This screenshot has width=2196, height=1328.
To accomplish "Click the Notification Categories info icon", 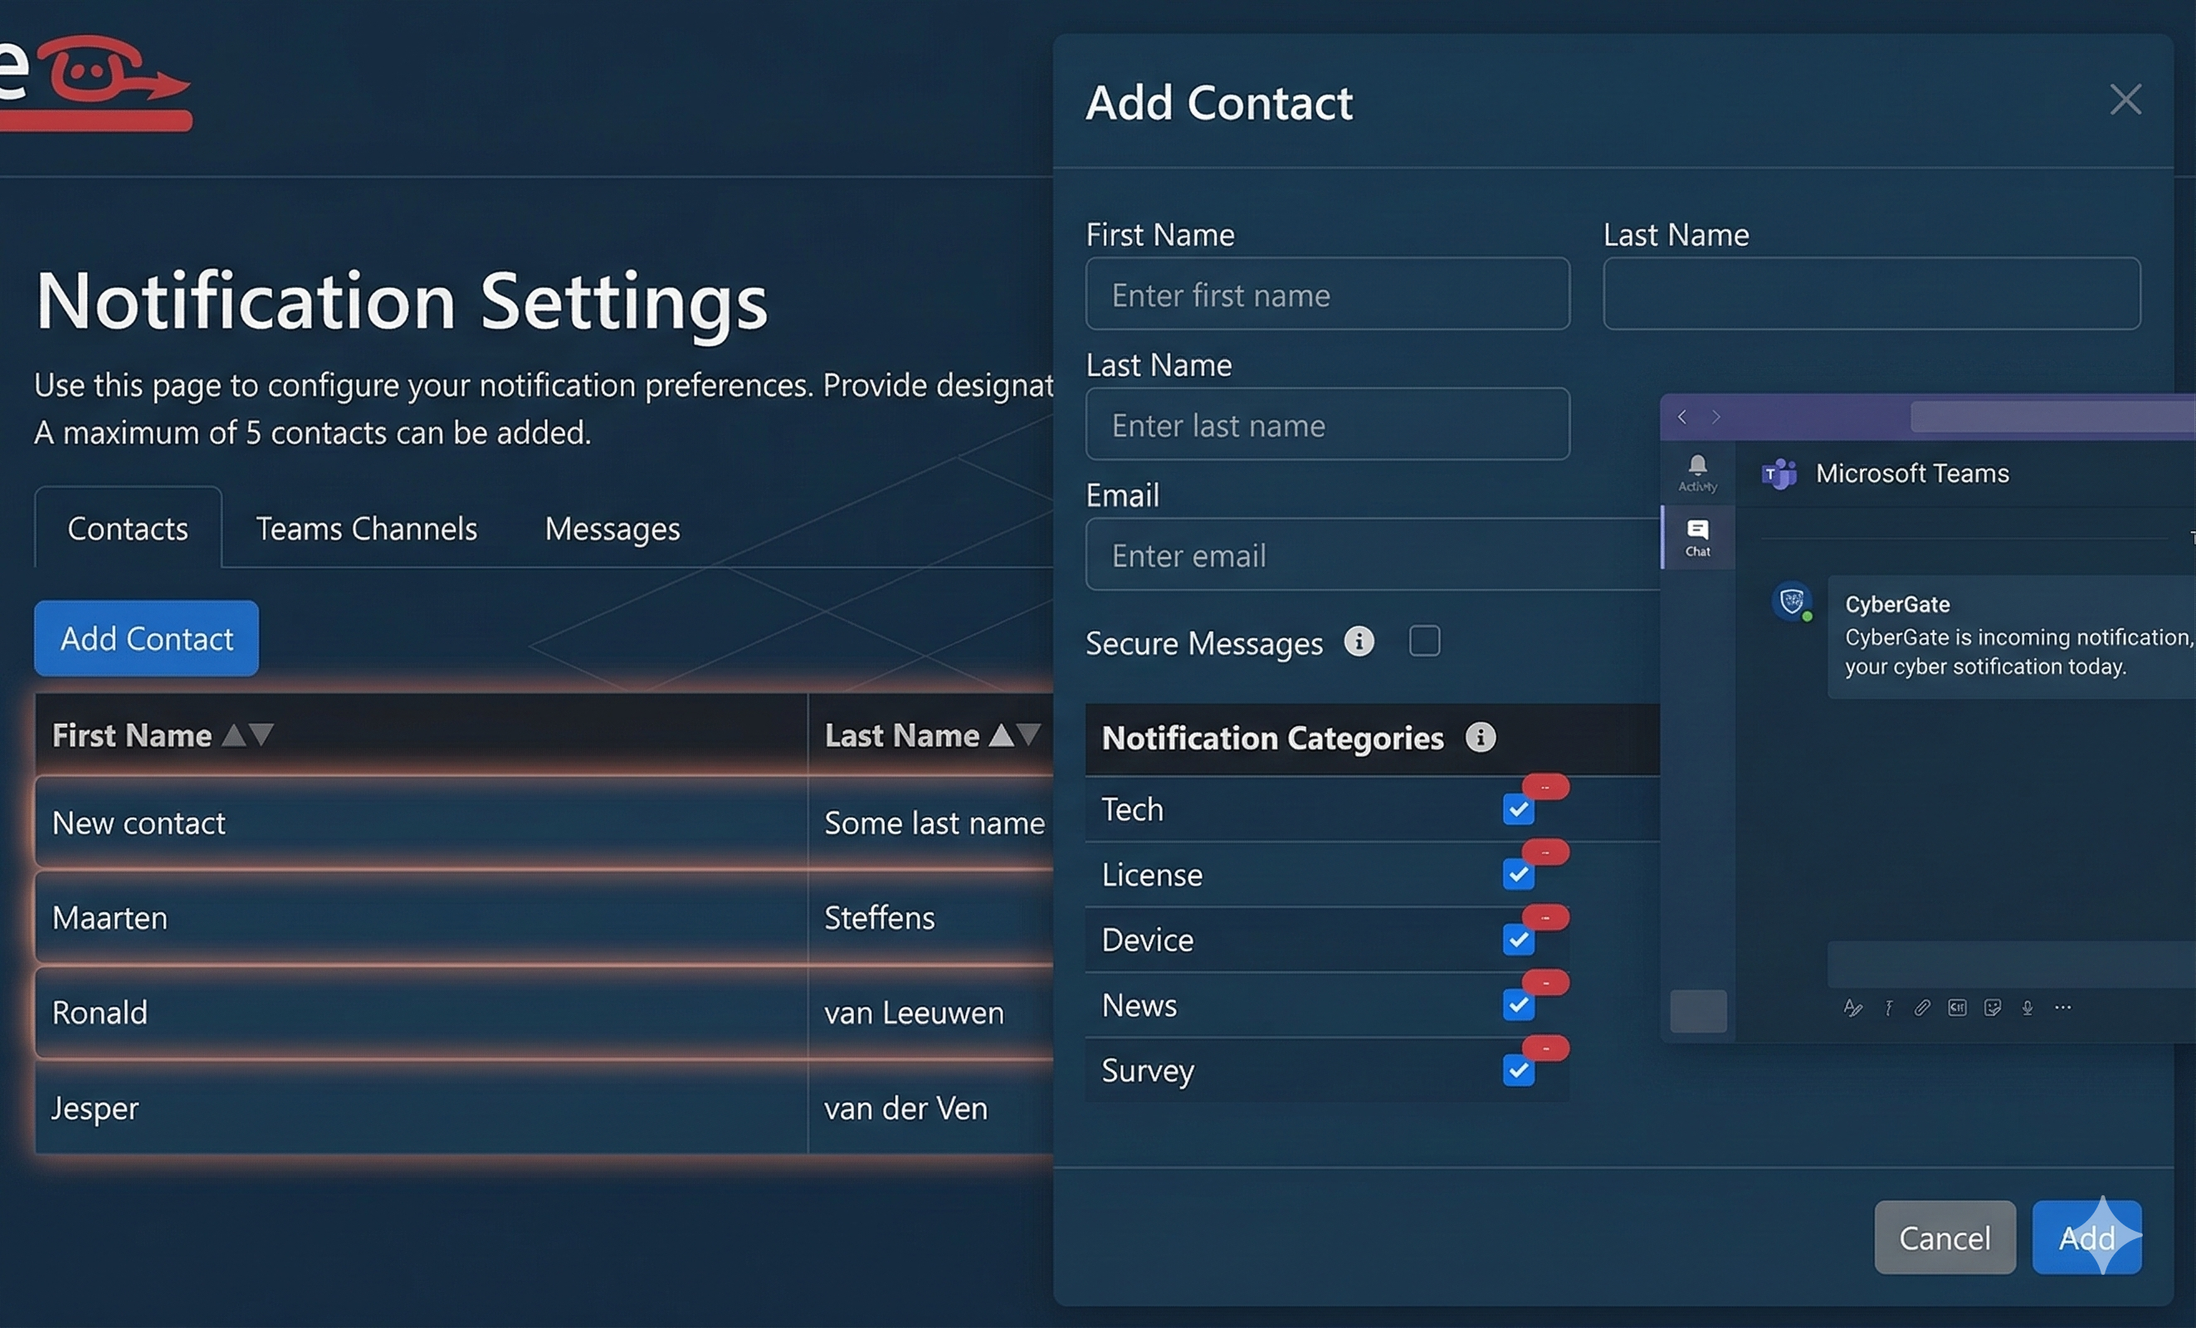I will [x=1481, y=737].
